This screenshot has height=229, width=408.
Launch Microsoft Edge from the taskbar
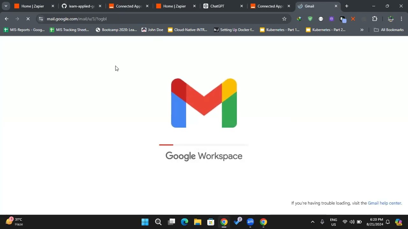click(x=185, y=222)
